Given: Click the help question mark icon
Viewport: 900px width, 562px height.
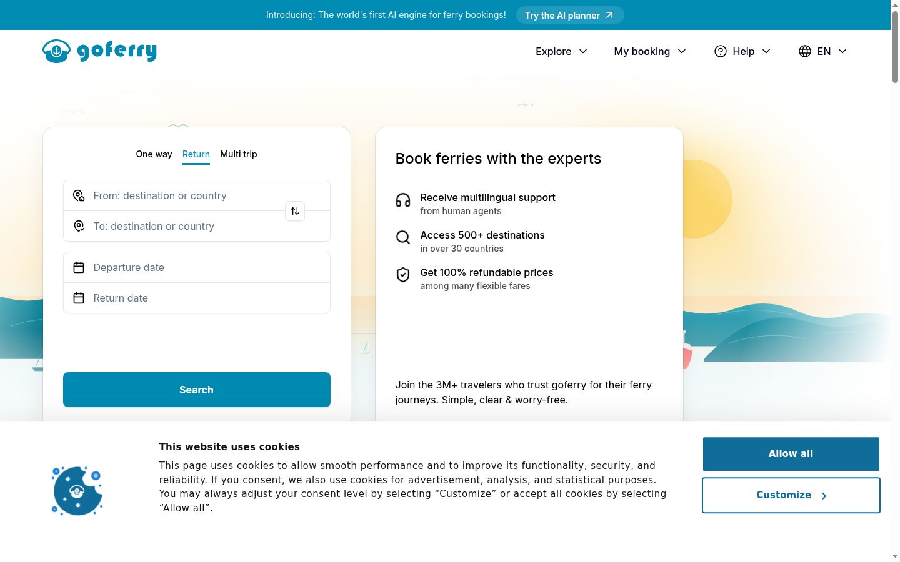Looking at the screenshot, I should (x=721, y=51).
